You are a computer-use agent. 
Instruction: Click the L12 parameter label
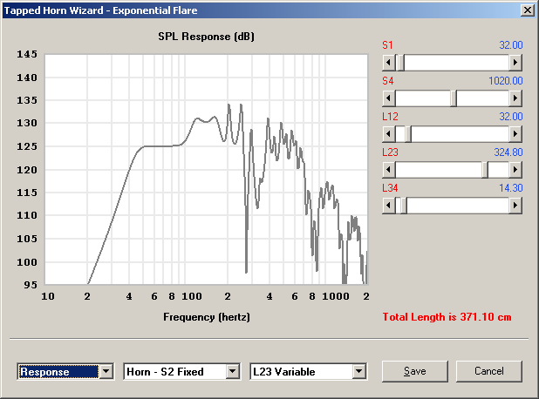390,117
